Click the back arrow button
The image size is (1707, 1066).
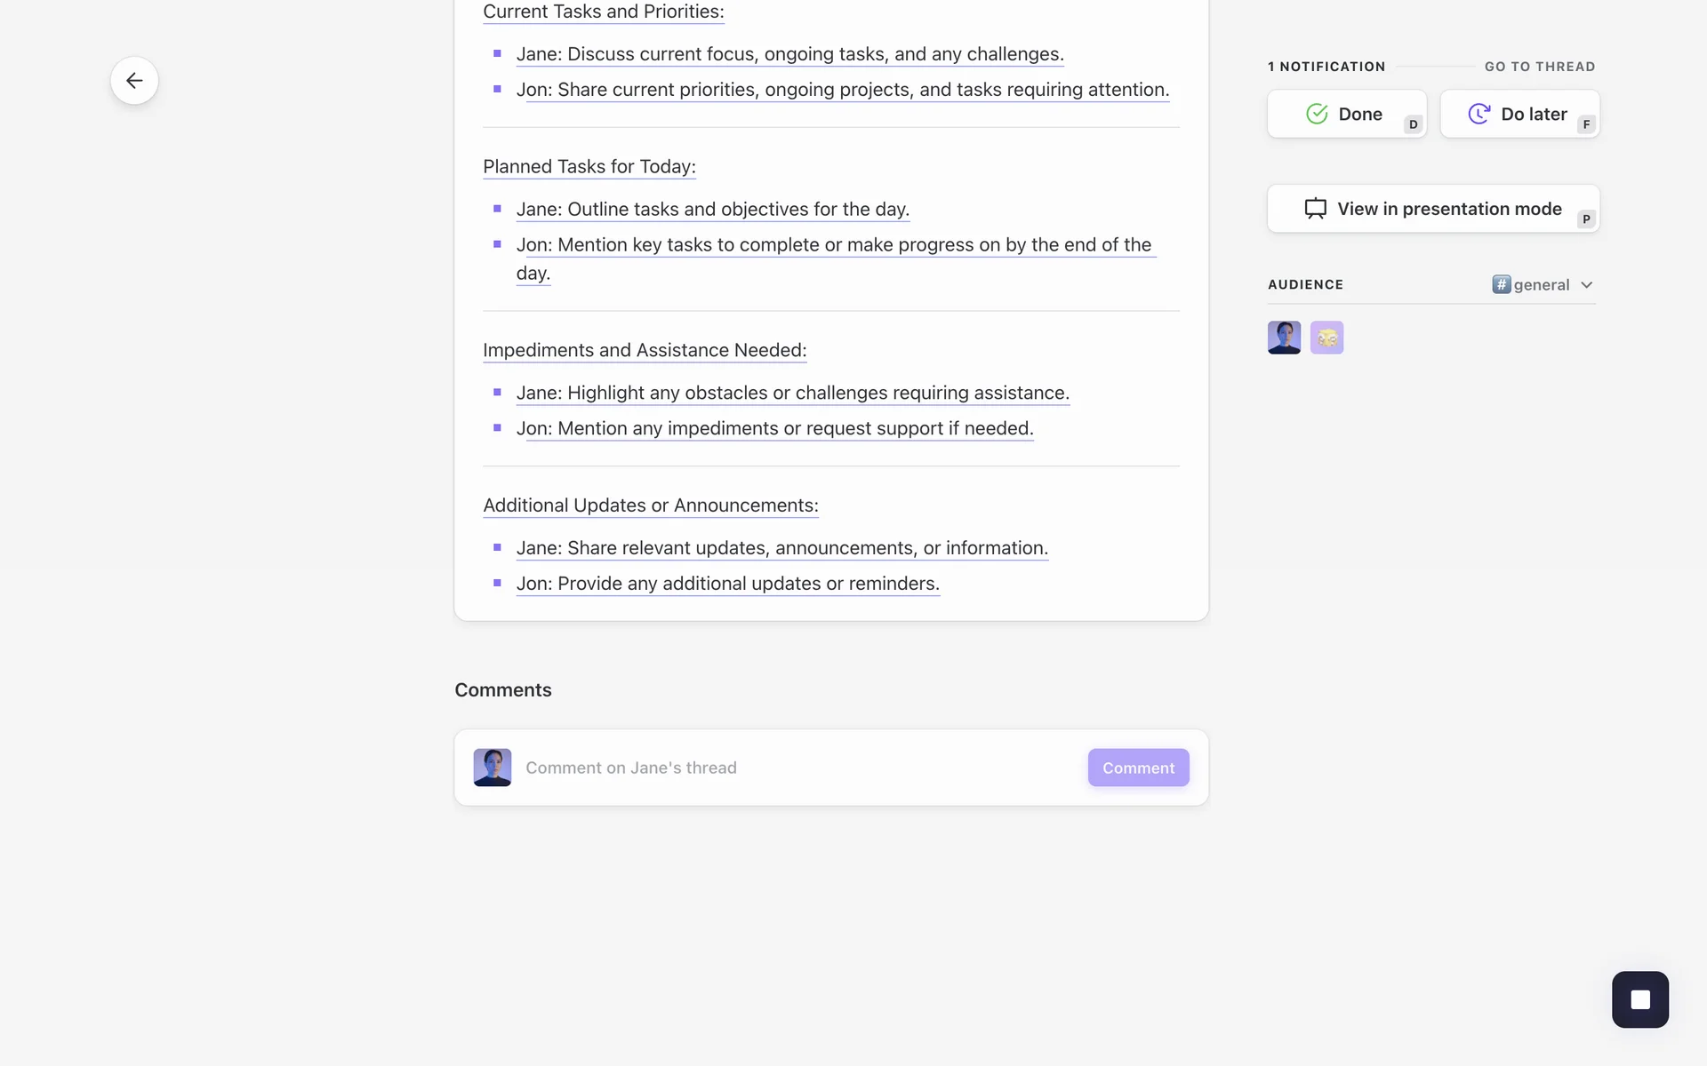[x=134, y=81]
